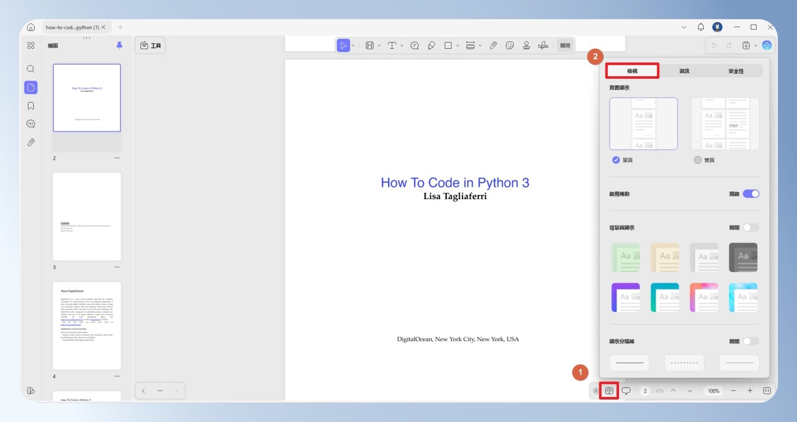Turn off the 啟用捲動 toggle
Screen dimensions: 797x422
click(751, 194)
